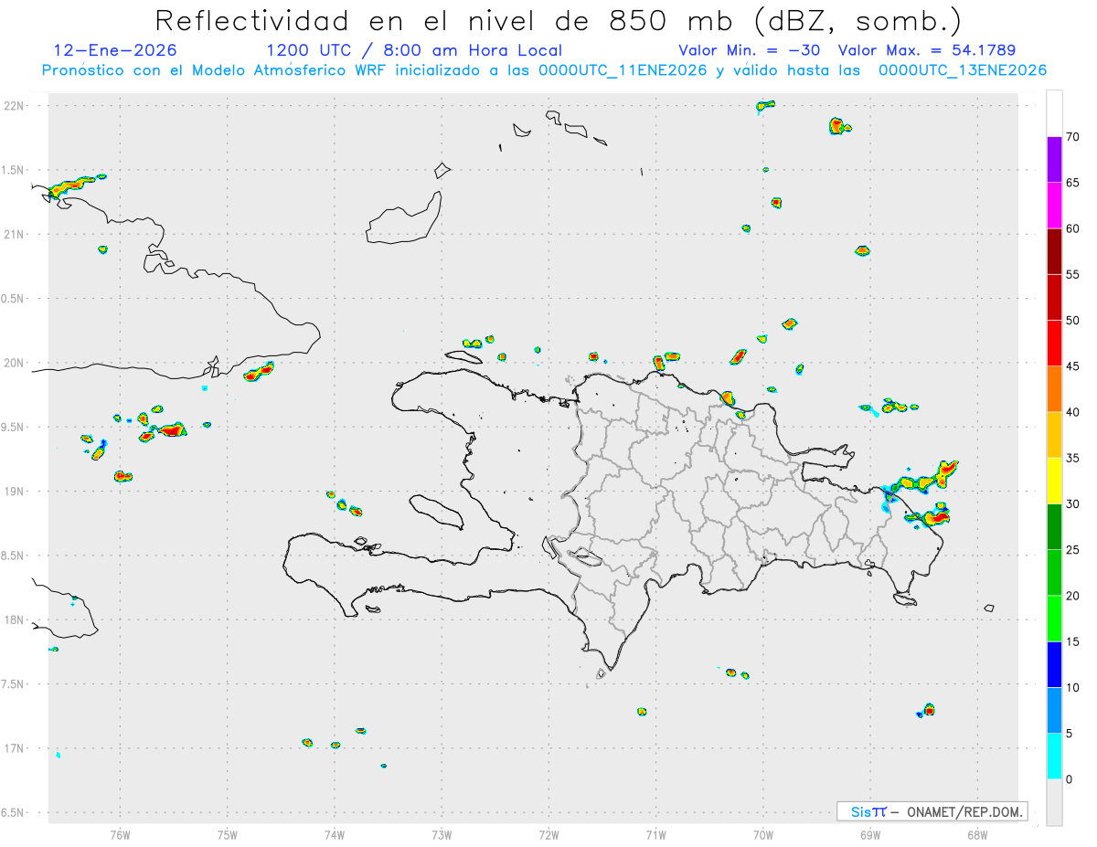Select the '73W' longitude label

(x=442, y=834)
